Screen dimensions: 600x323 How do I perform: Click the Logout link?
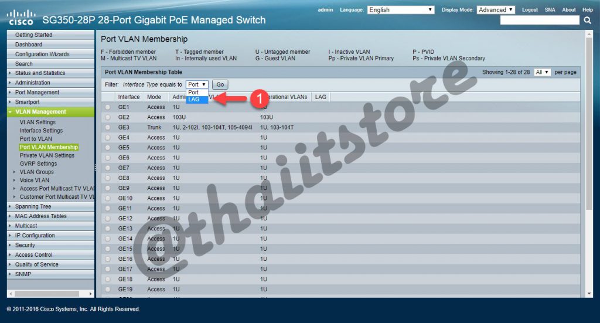(x=530, y=10)
